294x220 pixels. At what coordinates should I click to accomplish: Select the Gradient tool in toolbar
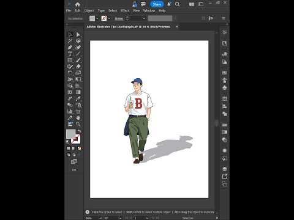point(78,92)
